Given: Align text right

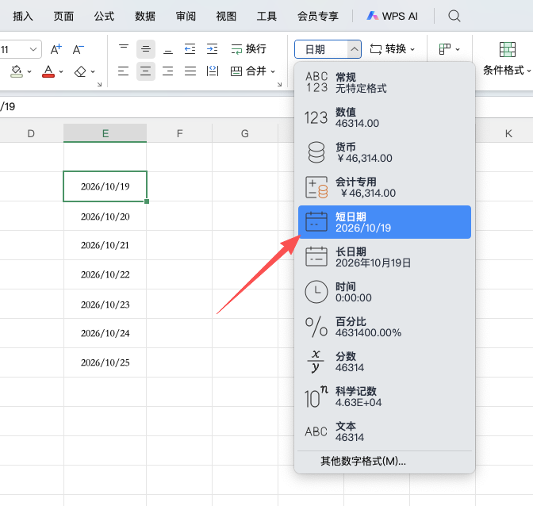Looking at the screenshot, I should tap(168, 71).
